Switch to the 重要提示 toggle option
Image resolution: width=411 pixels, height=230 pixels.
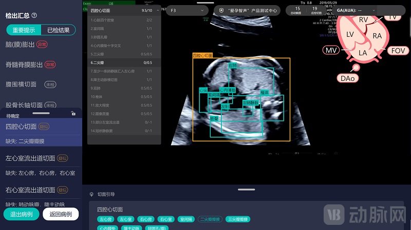(x=23, y=30)
